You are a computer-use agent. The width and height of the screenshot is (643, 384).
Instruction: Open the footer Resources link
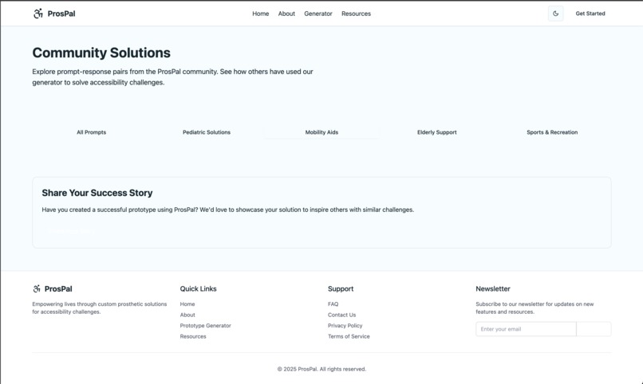(x=193, y=336)
